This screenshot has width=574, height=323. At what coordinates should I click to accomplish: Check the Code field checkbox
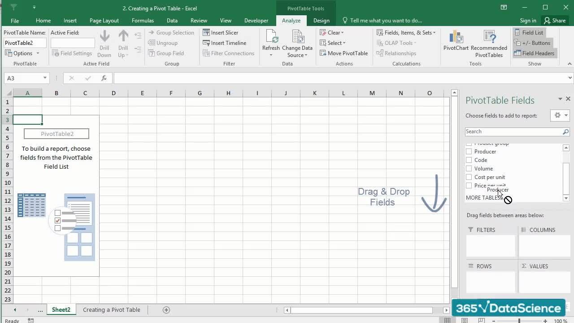tap(469, 160)
